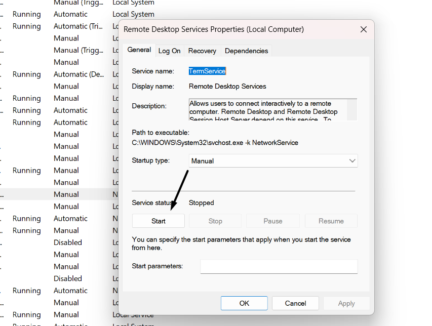This screenshot has width=432, height=326.
Task: Select the 'Automatic (De...' startup type cell
Action: tap(78, 74)
